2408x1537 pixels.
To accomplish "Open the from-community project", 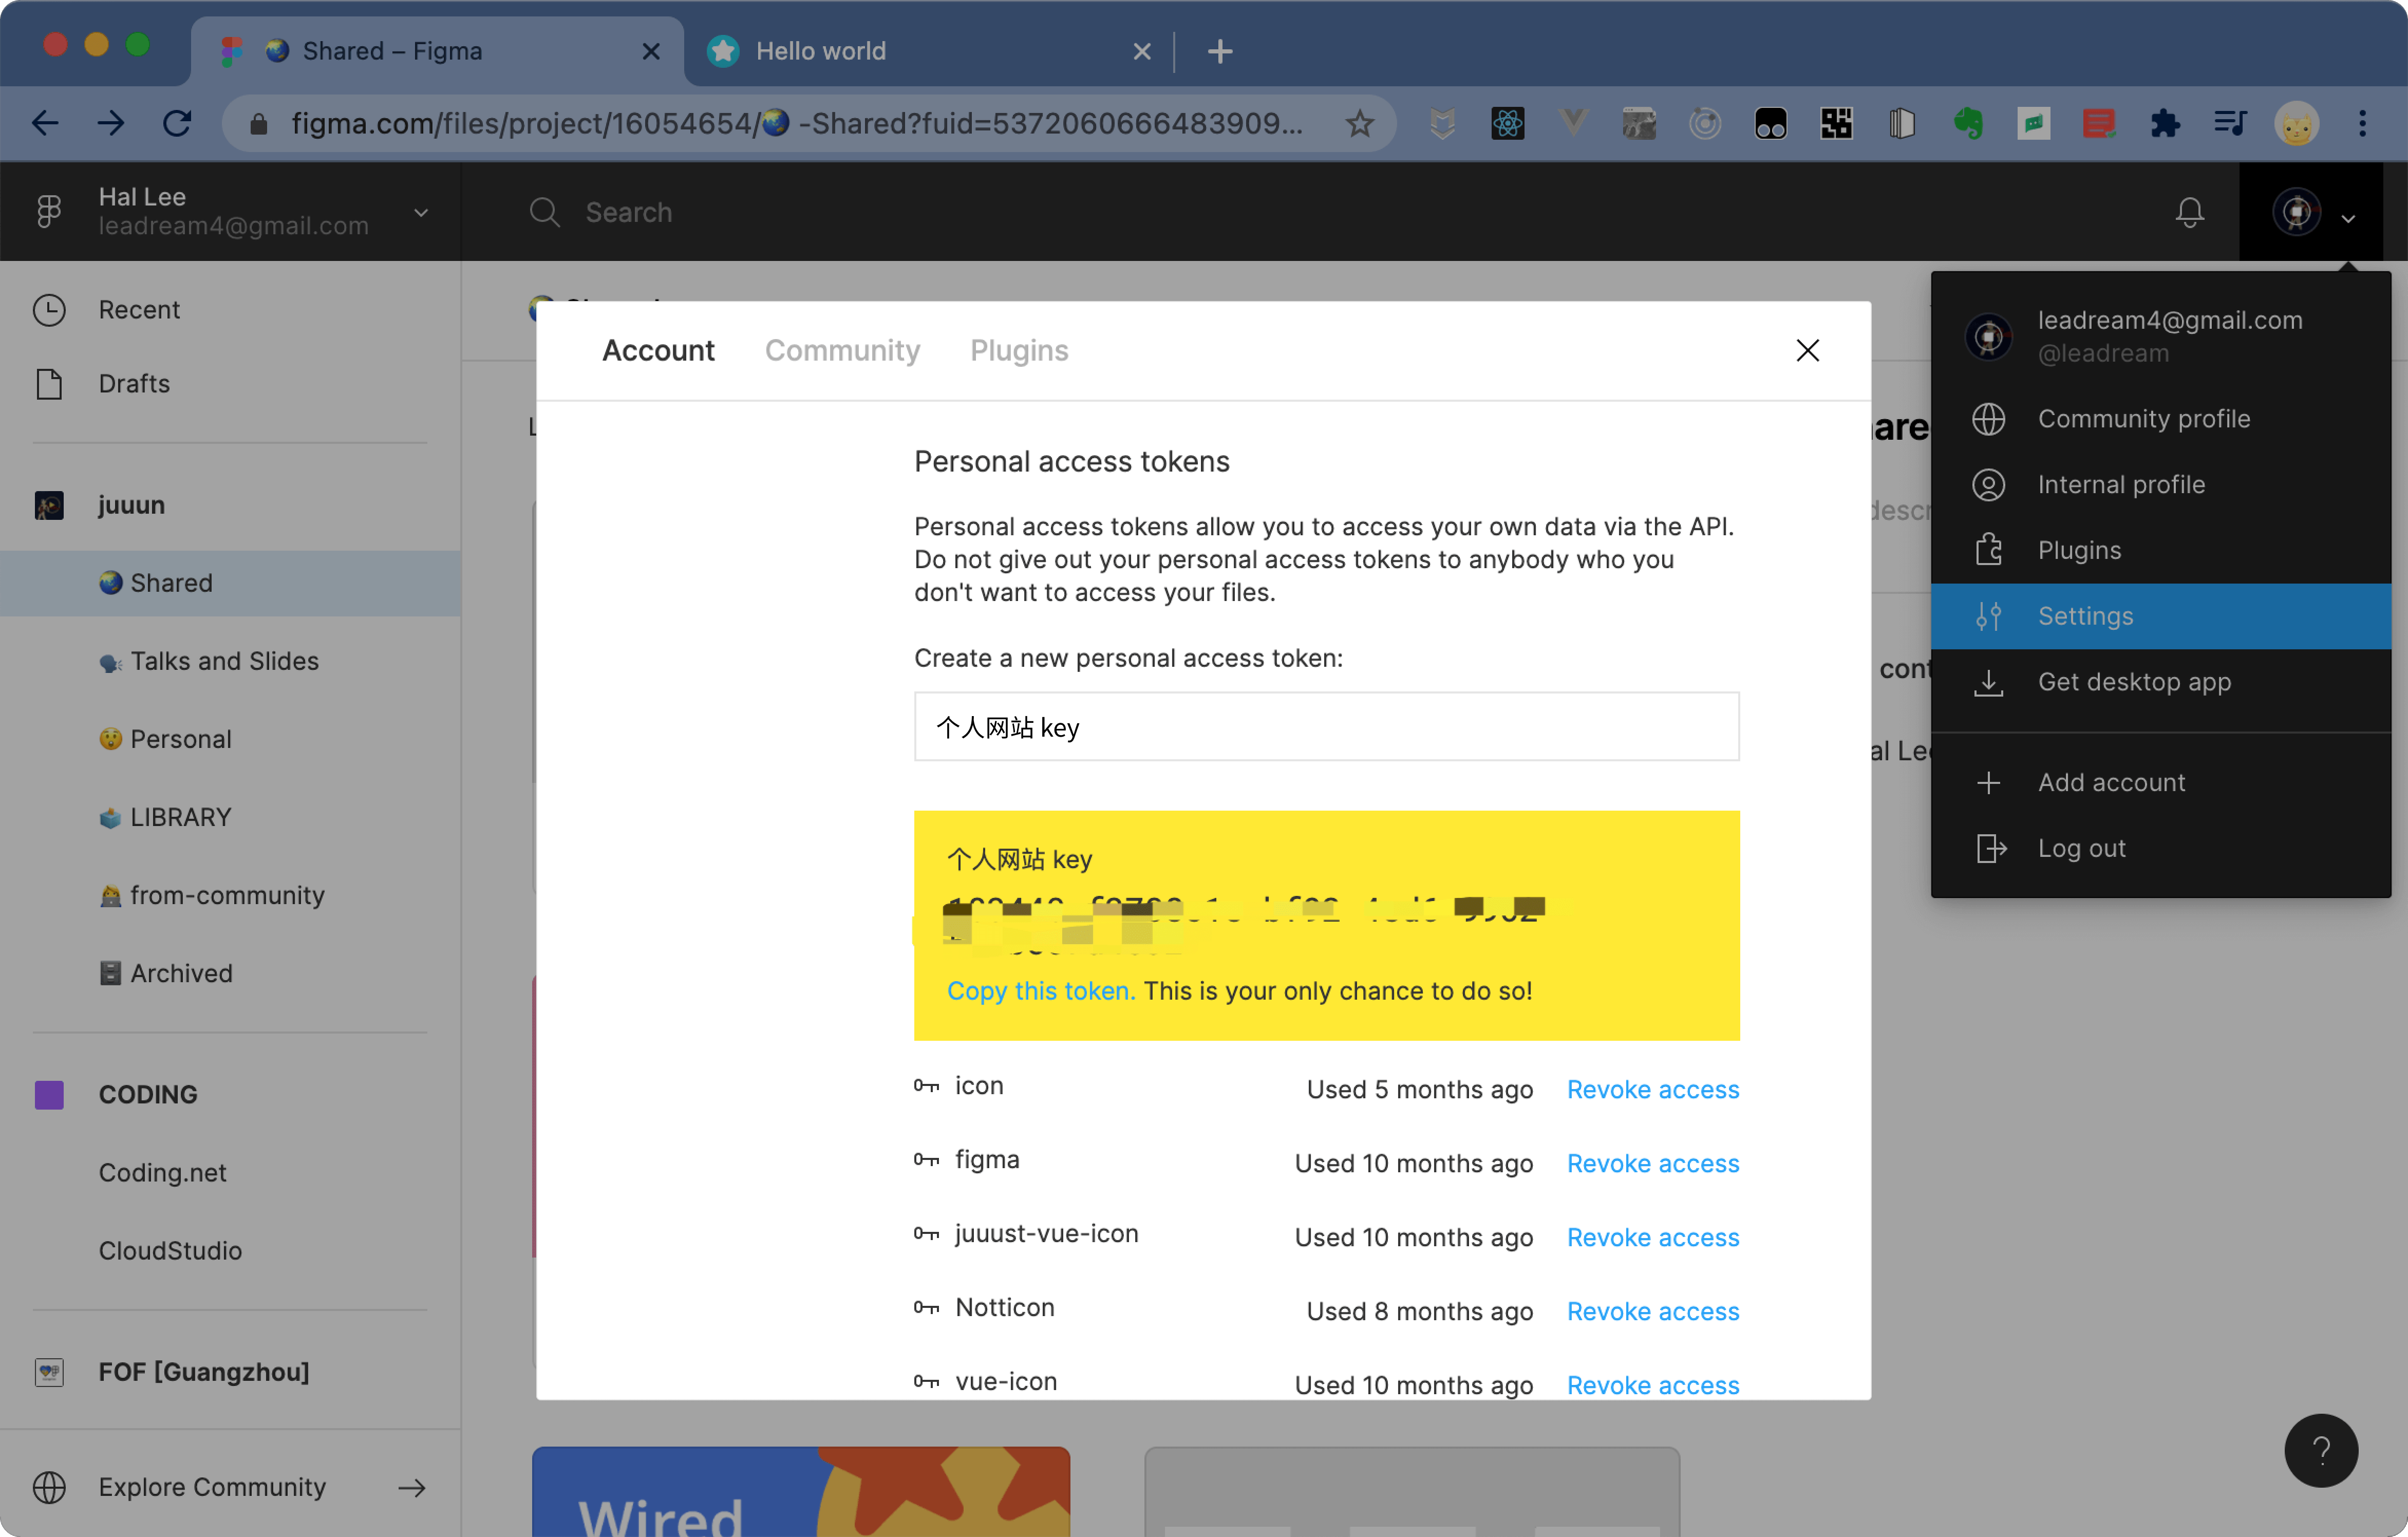I will tap(230, 895).
